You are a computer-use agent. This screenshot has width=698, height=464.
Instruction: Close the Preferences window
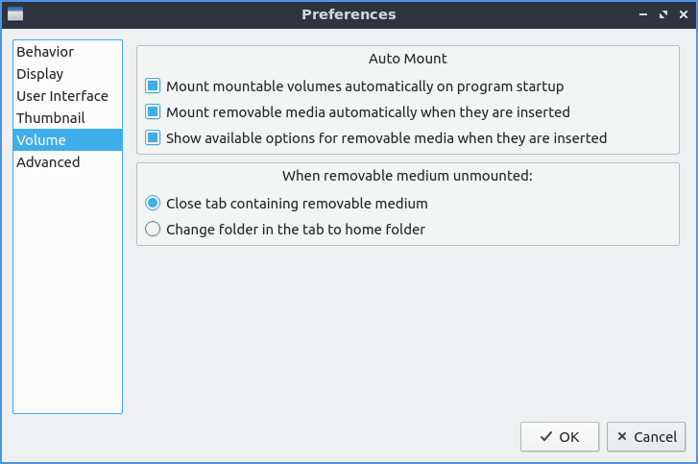(x=683, y=14)
